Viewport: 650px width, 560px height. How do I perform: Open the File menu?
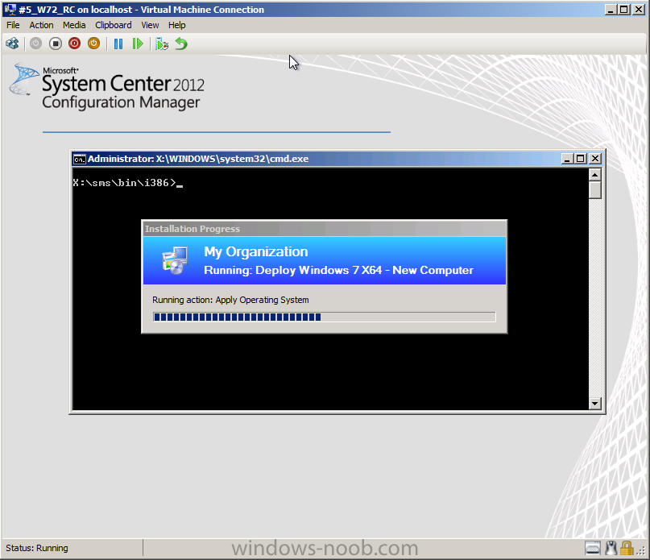(13, 25)
